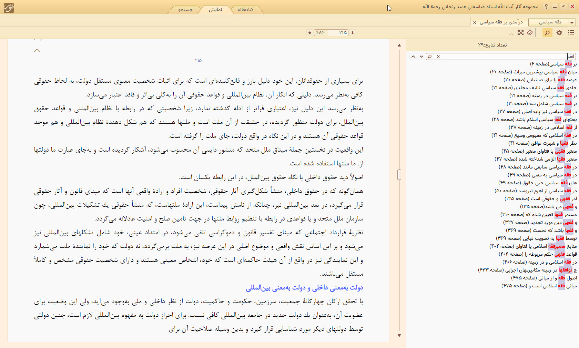Screen dimensions: 579x348
Task: Open the table of contents list icon
Action: [x=571, y=33]
